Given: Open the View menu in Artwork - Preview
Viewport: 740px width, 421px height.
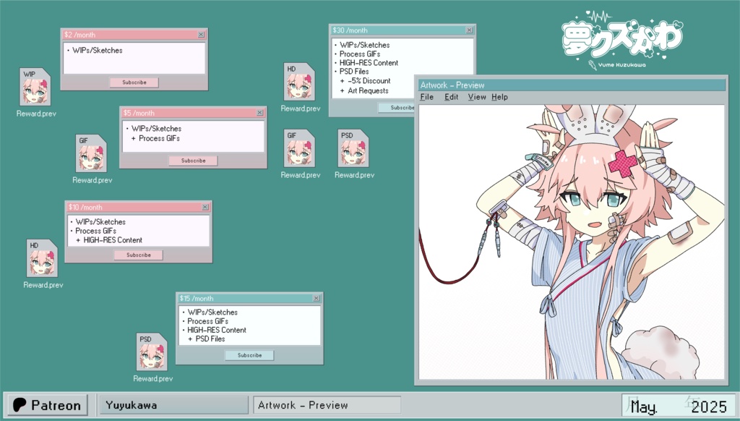Looking at the screenshot, I should [x=477, y=97].
